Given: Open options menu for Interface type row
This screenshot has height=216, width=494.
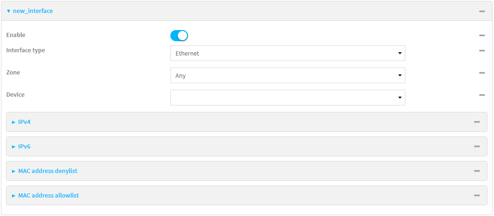Looking at the screenshot, I should click(482, 51).
